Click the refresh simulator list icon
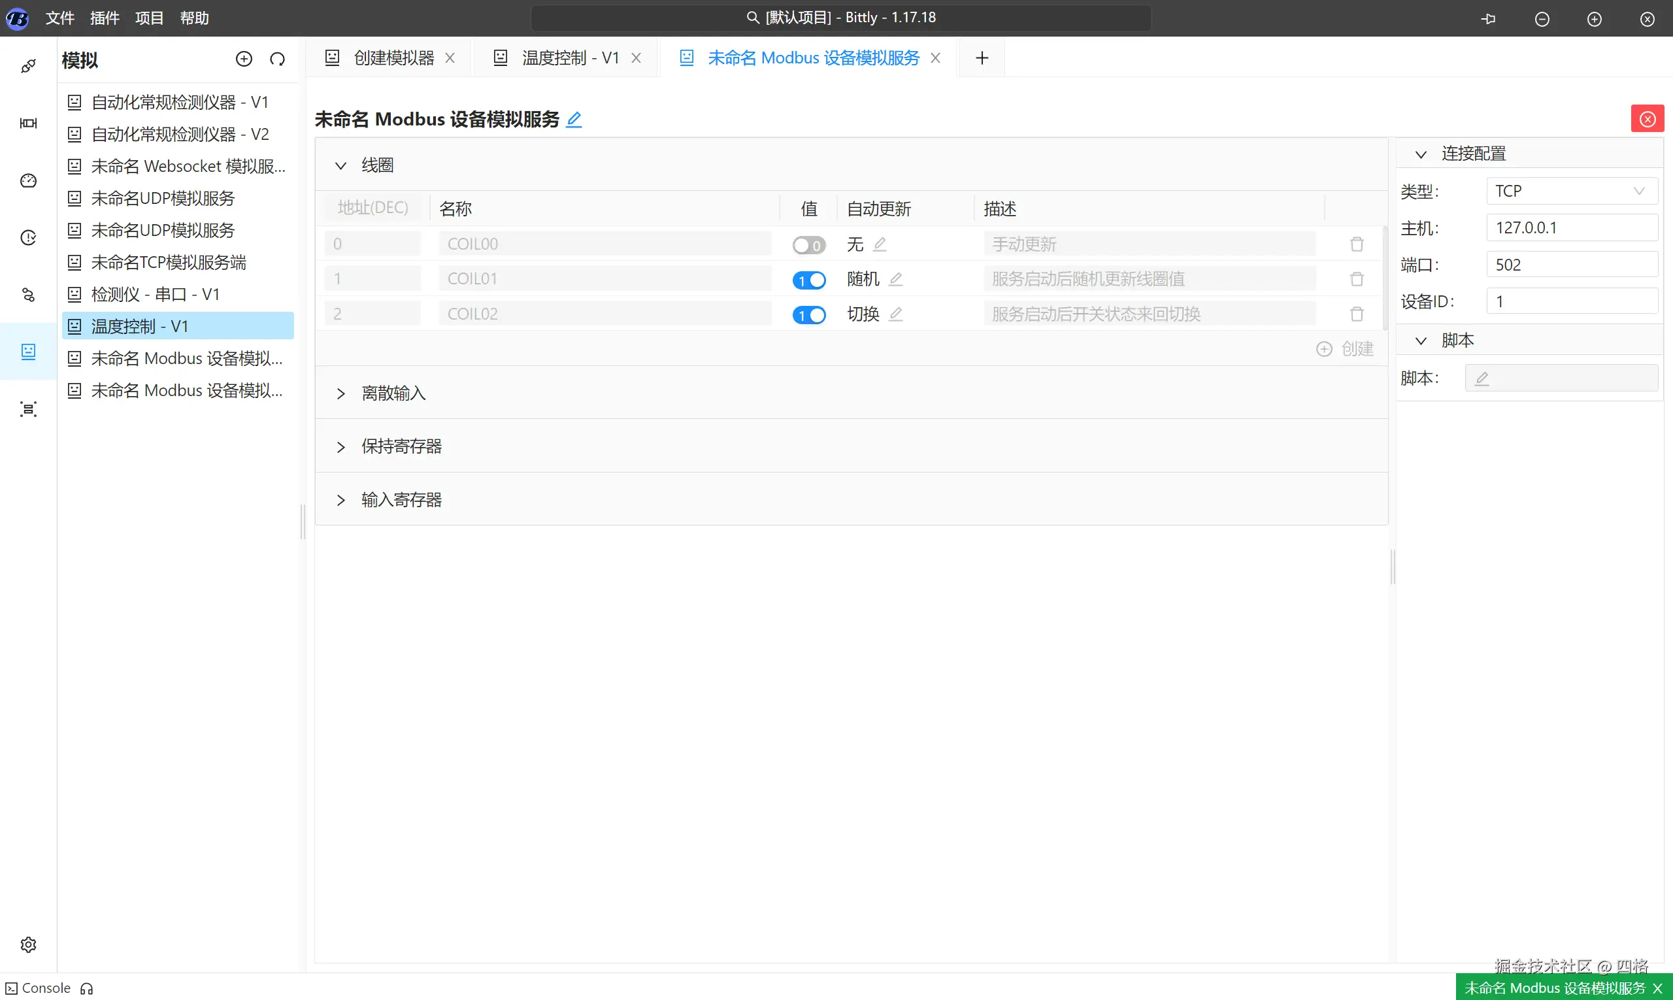1673x1000 pixels. click(x=277, y=59)
